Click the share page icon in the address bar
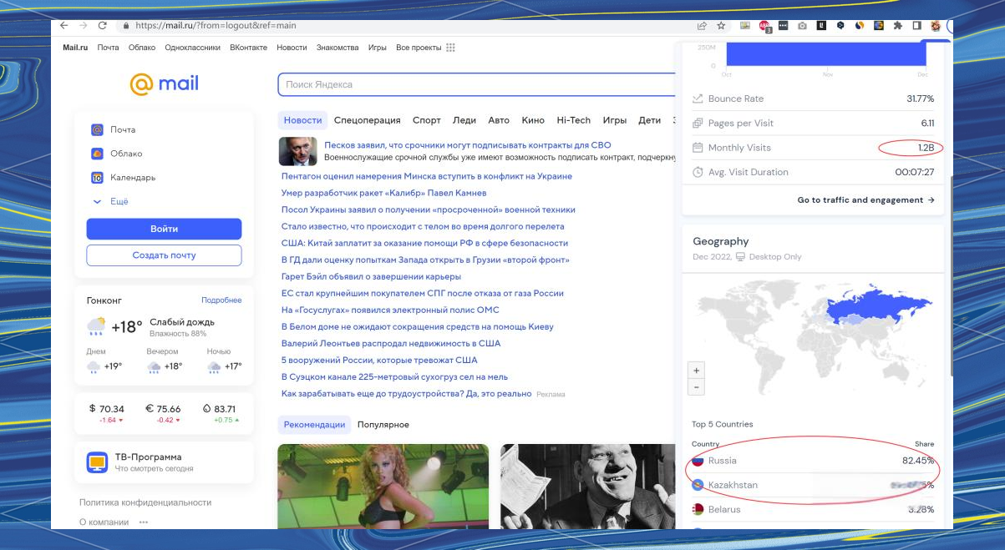 point(702,26)
